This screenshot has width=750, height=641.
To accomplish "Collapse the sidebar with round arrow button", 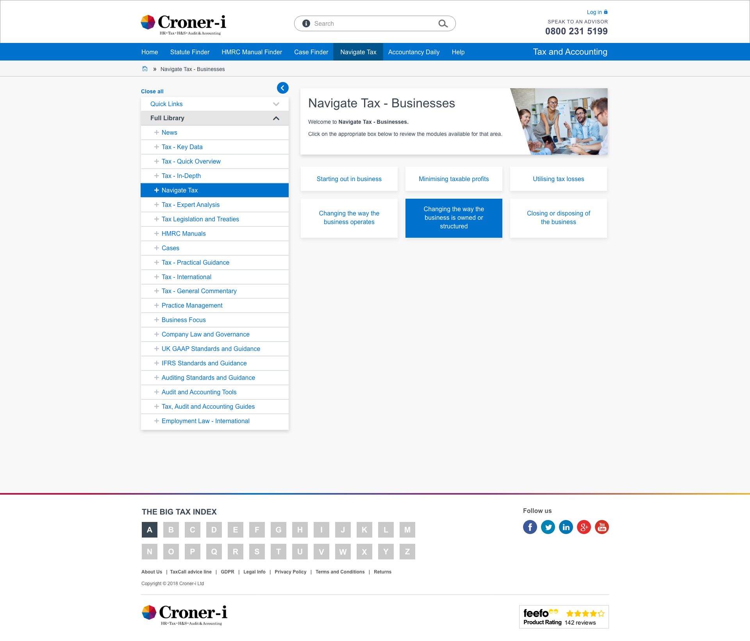I will pos(282,88).
